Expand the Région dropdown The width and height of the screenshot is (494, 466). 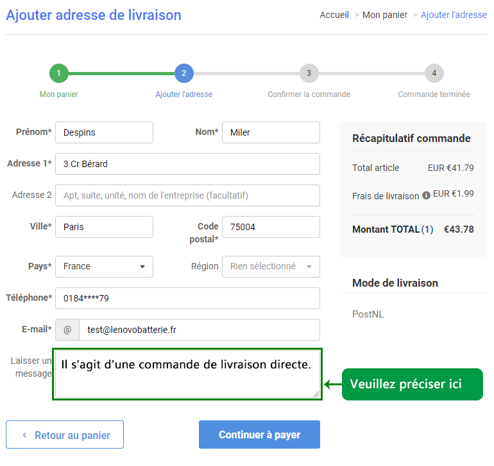pyautogui.click(x=271, y=267)
